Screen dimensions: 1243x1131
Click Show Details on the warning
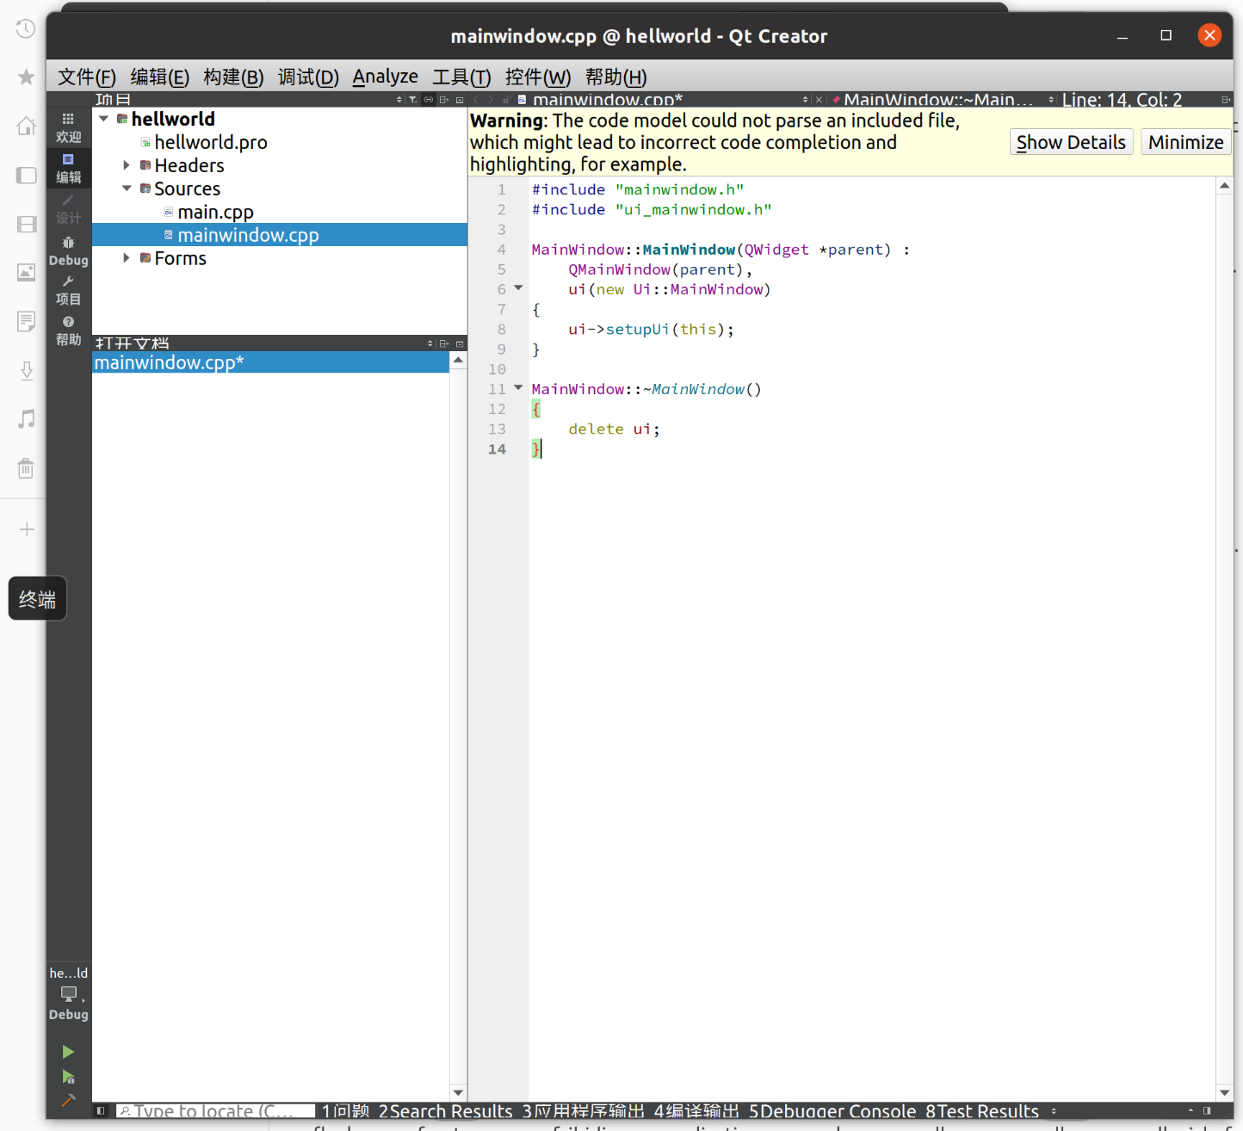click(x=1071, y=142)
